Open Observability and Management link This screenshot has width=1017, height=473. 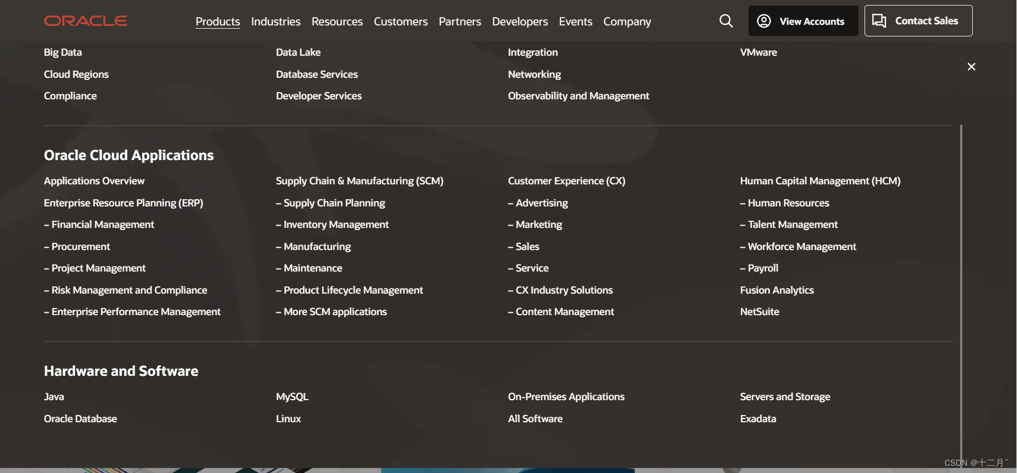click(578, 96)
